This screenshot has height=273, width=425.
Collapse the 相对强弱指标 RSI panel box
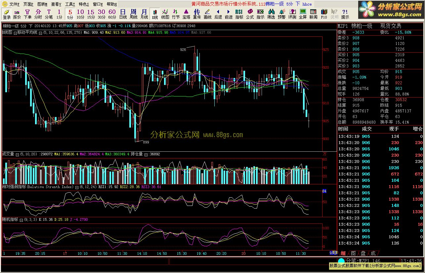[77, 187]
